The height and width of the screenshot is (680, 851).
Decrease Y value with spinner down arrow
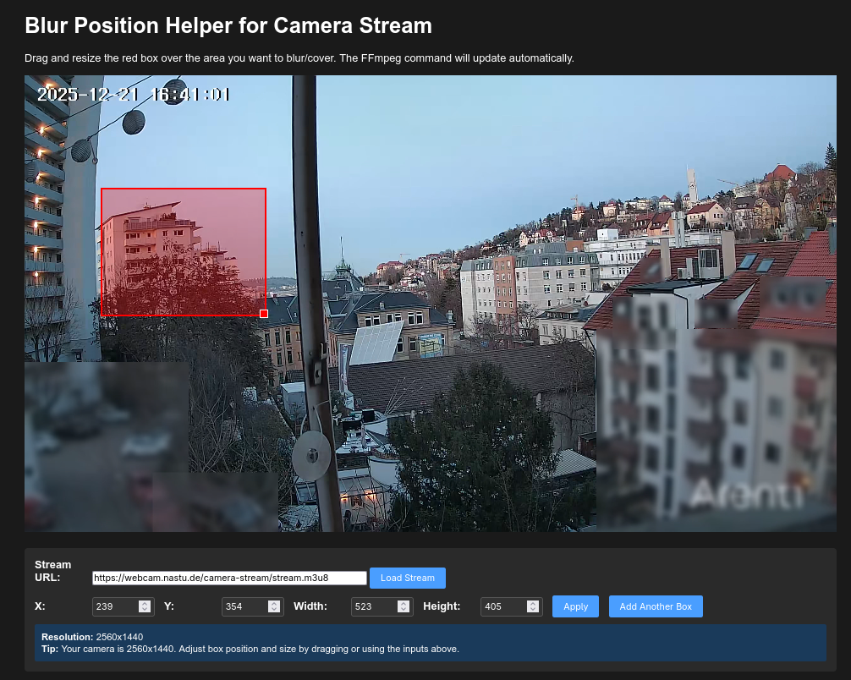[x=274, y=610]
